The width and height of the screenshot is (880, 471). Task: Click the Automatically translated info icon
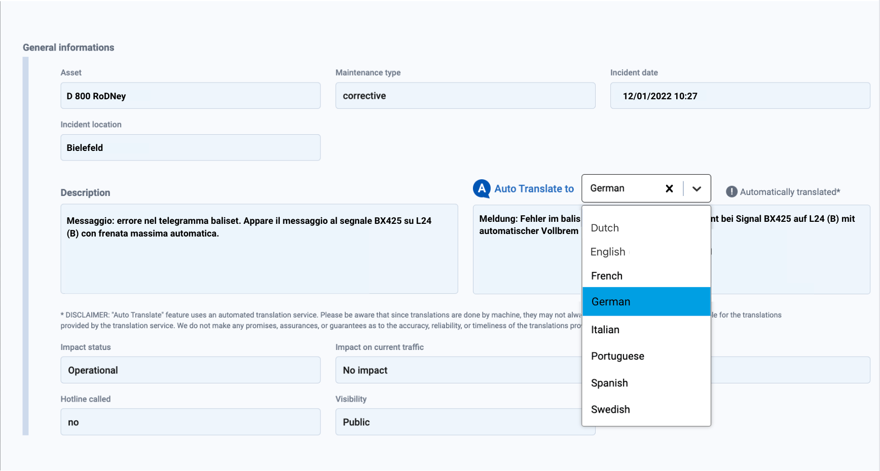(x=731, y=192)
